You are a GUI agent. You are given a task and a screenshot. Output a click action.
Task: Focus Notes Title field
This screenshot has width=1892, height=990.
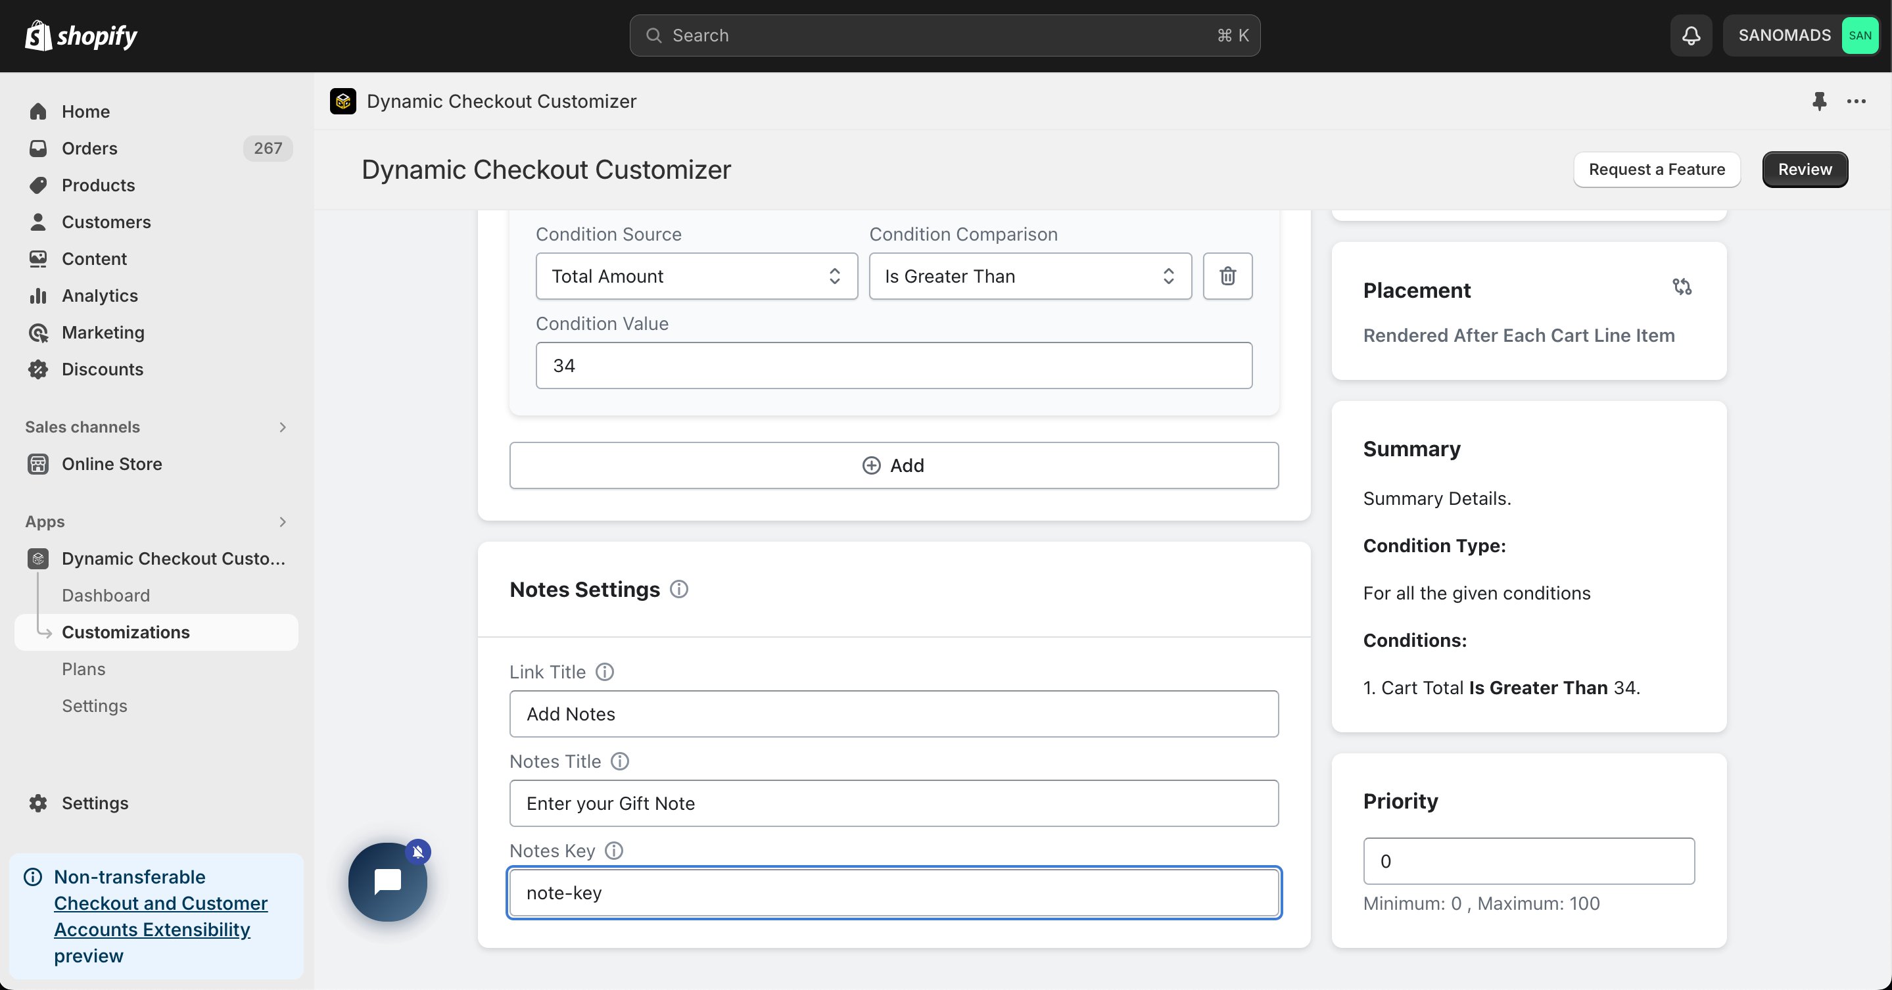click(x=893, y=803)
